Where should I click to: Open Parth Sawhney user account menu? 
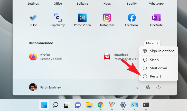45,87
